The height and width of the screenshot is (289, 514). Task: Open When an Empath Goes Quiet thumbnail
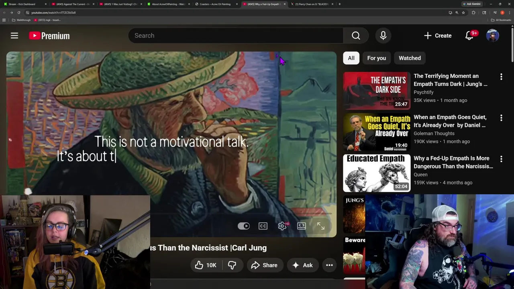point(377,132)
